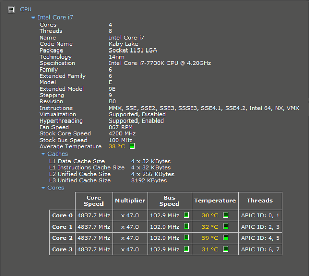Select the Core Speed column header
Image resolution: width=309 pixels, height=276 pixels.
click(x=94, y=201)
